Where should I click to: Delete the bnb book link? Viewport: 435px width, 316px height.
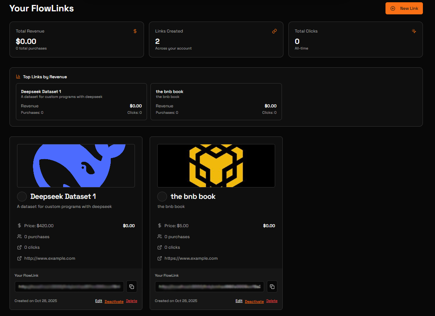[272, 301]
